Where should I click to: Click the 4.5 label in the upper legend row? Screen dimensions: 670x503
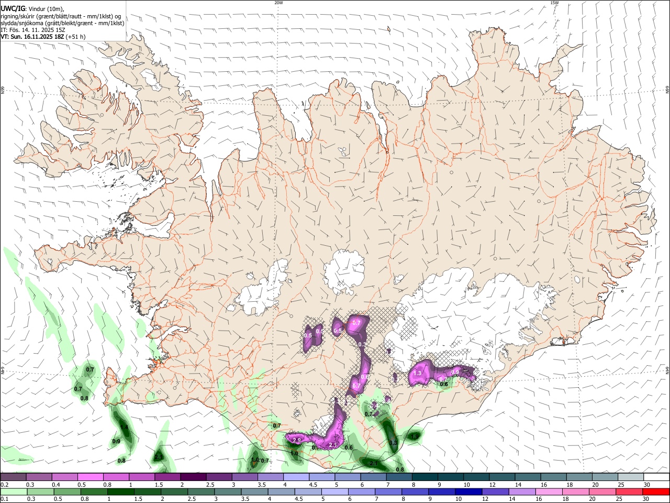click(313, 485)
